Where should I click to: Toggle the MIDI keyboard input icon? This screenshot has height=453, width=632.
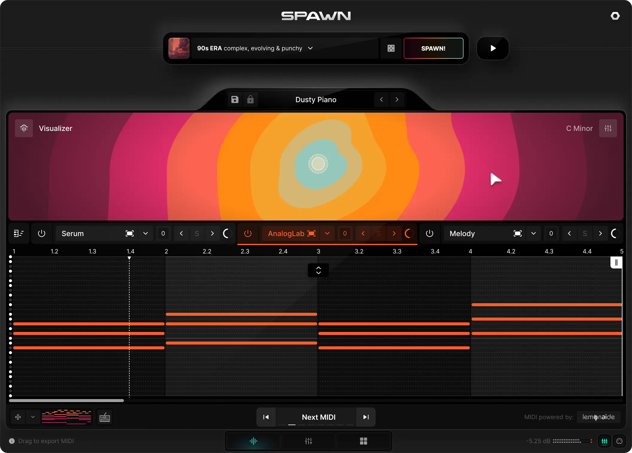[104, 417]
